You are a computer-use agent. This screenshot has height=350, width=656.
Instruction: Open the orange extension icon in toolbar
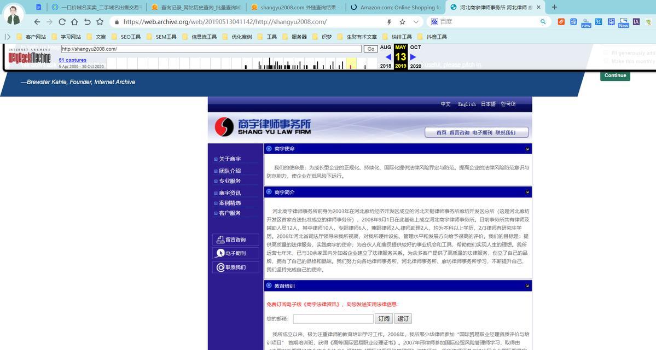561,22
